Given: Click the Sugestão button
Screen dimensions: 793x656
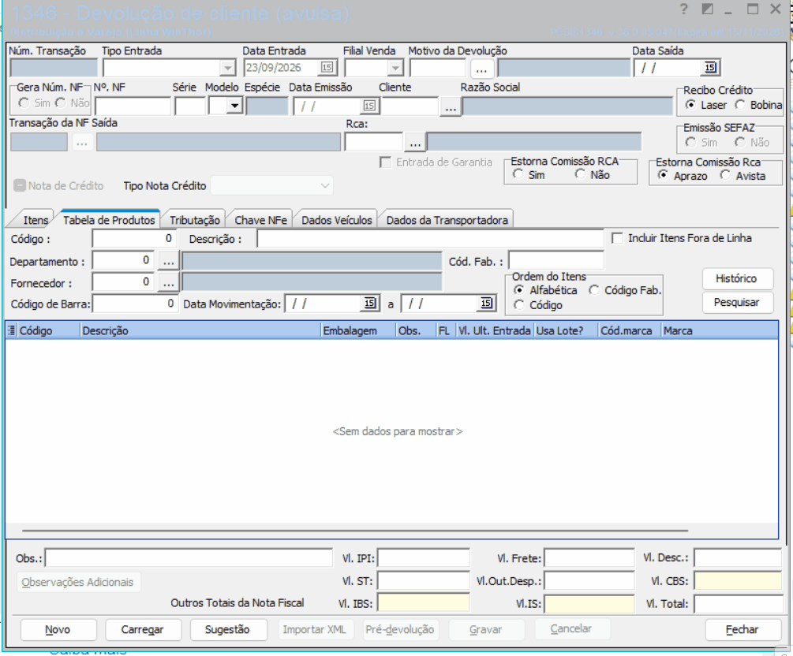Looking at the screenshot, I should point(227,630).
